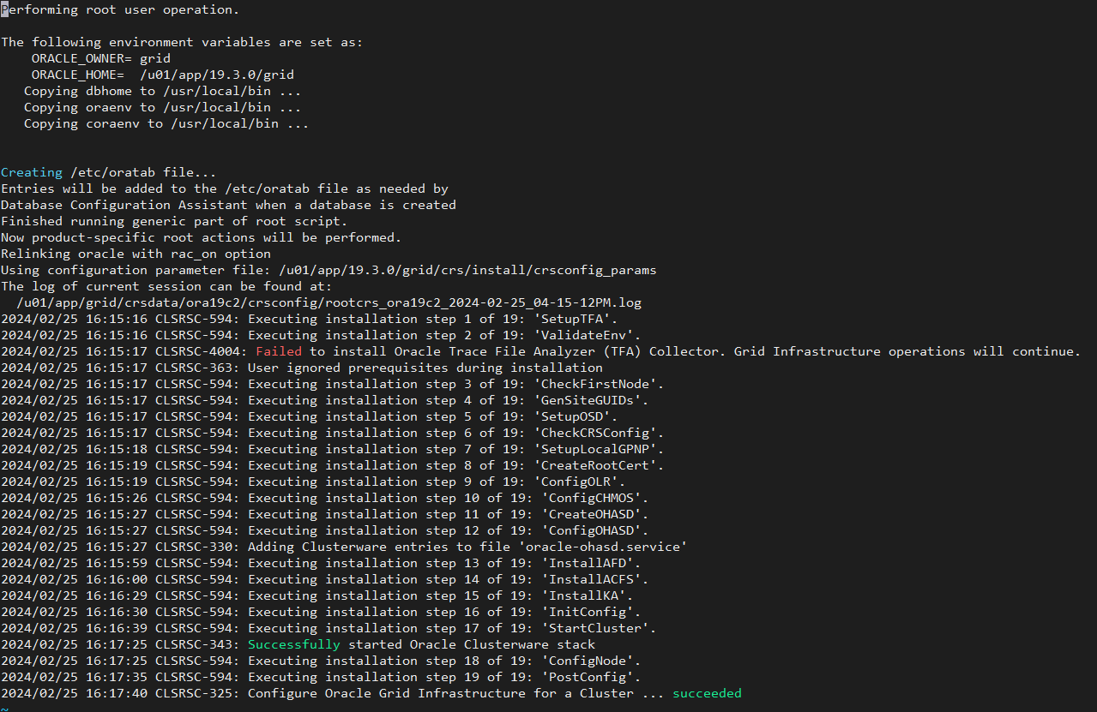Click the red 'Failed' word in CLSRSC-4004 line

point(279,351)
